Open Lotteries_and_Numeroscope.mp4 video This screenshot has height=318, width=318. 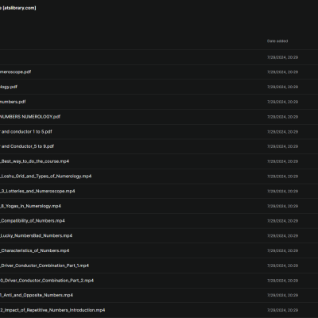pyautogui.click(x=37, y=191)
